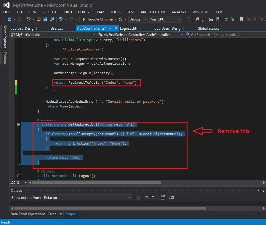This screenshot has width=266, height=225.
Task: Switch to the dbo.List [Design] tab
Action: tap(24, 28)
